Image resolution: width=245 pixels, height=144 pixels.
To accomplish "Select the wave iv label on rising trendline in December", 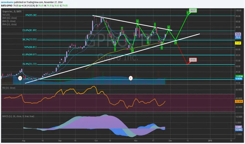I will pos(176,42).
